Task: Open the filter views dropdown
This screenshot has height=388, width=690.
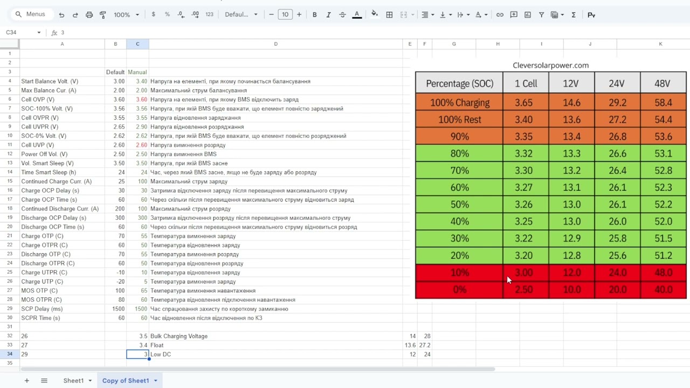Action: coord(557,15)
